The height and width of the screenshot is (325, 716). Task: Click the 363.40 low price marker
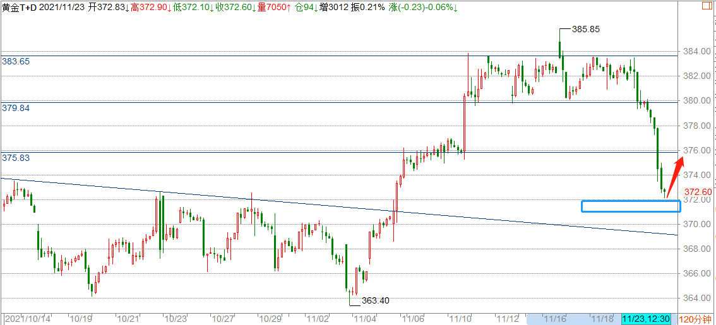pyautogui.click(x=375, y=300)
